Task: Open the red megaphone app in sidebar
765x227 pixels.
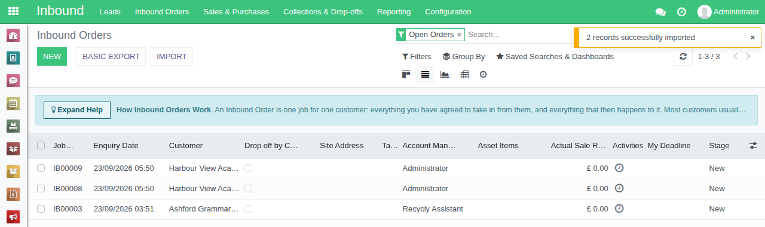Action: point(13,216)
